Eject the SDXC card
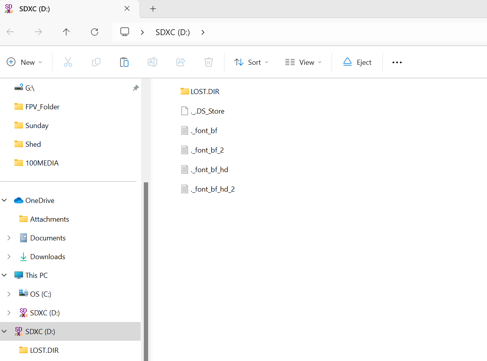The width and height of the screenshot is (487, 361). click(x=357, y=62)
